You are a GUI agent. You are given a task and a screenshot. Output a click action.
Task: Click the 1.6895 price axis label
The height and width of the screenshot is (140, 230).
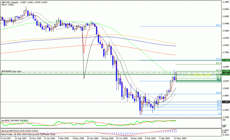coord(226,67)
